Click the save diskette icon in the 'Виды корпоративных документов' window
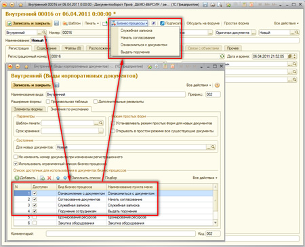Viewport: 305px width, 247px height. pyautogui.click(x=57, y=85)
